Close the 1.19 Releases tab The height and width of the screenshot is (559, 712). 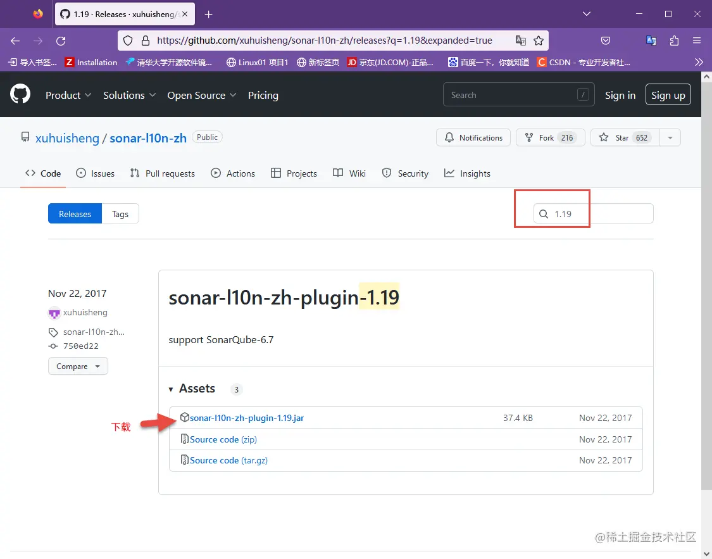coord(185,14)
